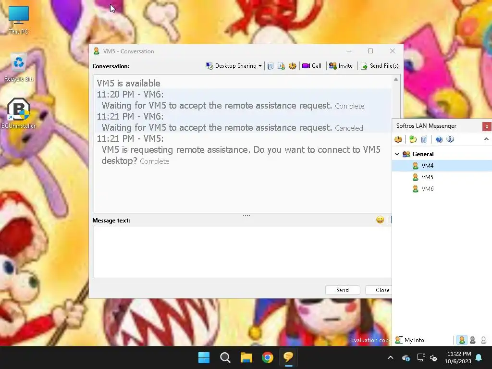
Task: Launch Google Chrome from the taskbar
Action: click(x=268, y=357)
